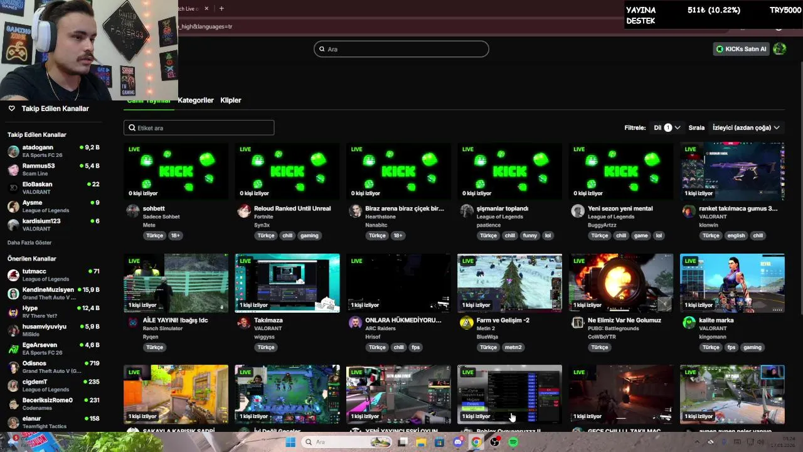Open the Windows Start menu
Image resolution: width=803 pixels, height=452 pixels.
pos(290,442)
